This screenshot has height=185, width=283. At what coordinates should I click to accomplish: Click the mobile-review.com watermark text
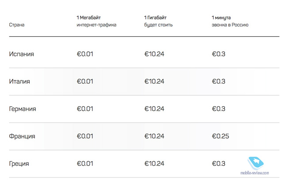(255, 173)
